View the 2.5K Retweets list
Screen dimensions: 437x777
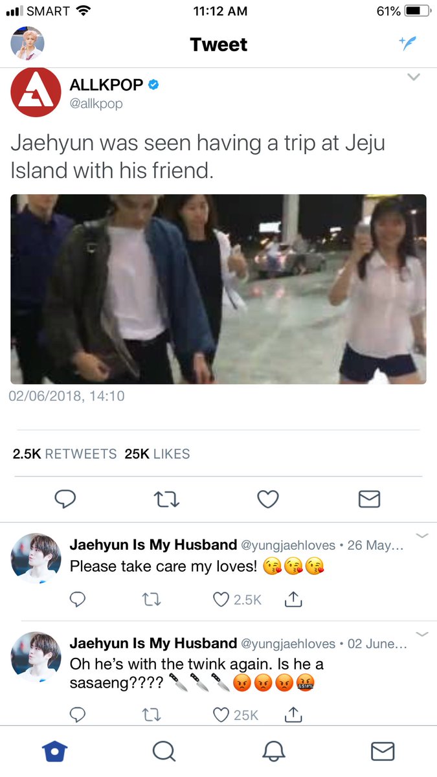(x=65, y=454)
